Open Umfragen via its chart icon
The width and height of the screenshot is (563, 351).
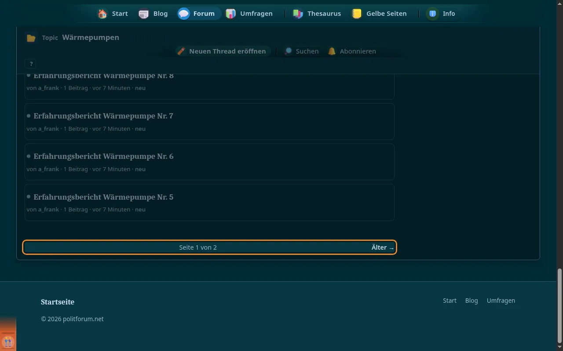point(230,14)
